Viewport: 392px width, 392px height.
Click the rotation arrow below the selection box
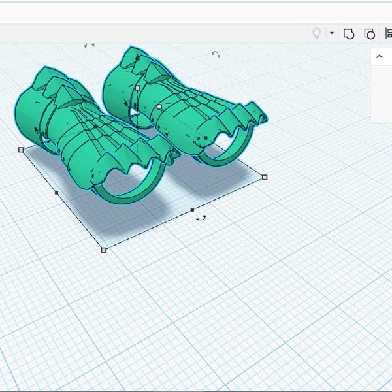pos(201,218)
